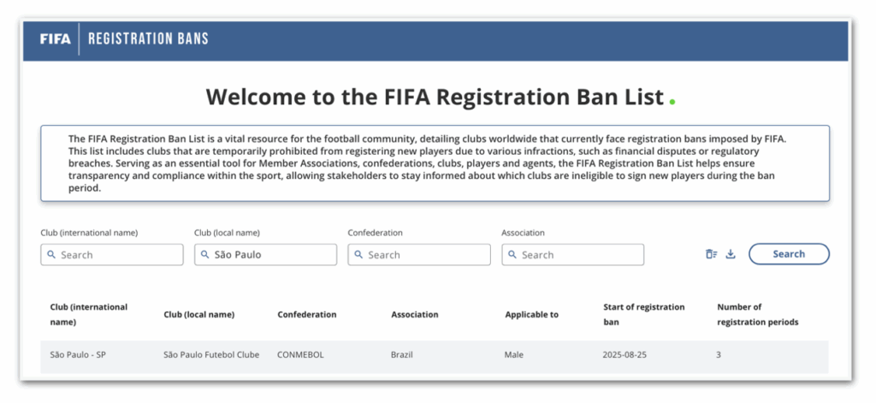The image size is (876, 403).
Task: Click magnifier icon in Association field
Action: [512, 255]
